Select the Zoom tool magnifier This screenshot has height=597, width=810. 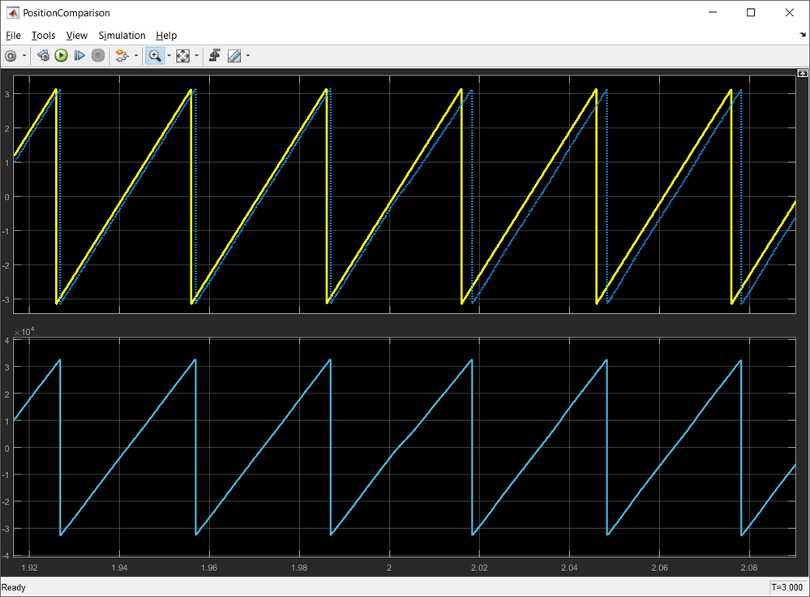click(x=155, y=55)
